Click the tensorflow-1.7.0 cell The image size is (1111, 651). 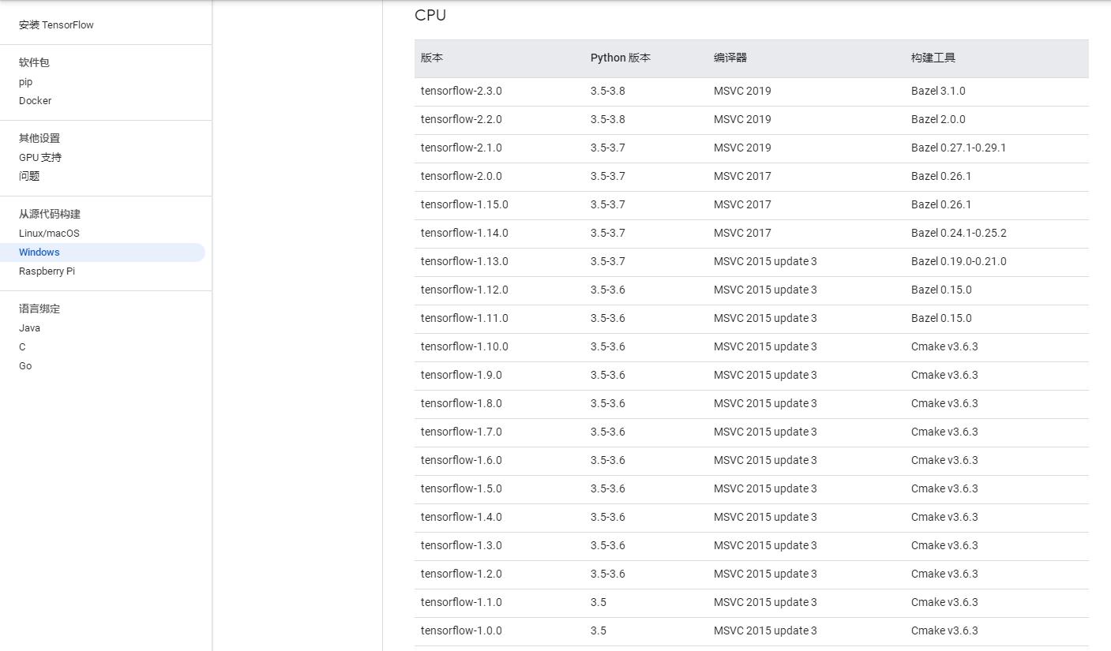coord(461,432)
